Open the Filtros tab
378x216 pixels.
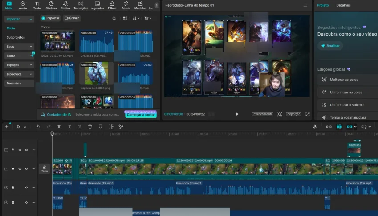(112, 5)
